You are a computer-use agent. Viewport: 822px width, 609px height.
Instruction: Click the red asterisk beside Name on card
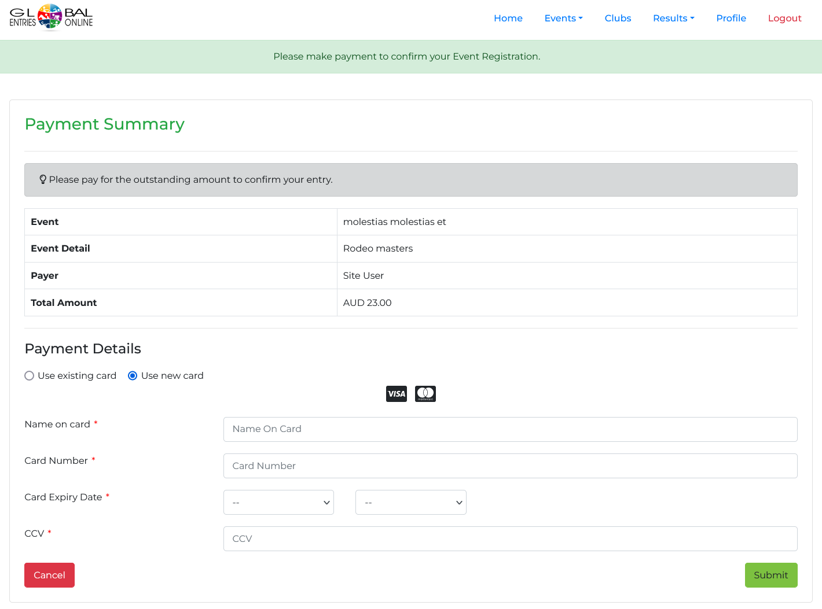(x=95, y=422)
